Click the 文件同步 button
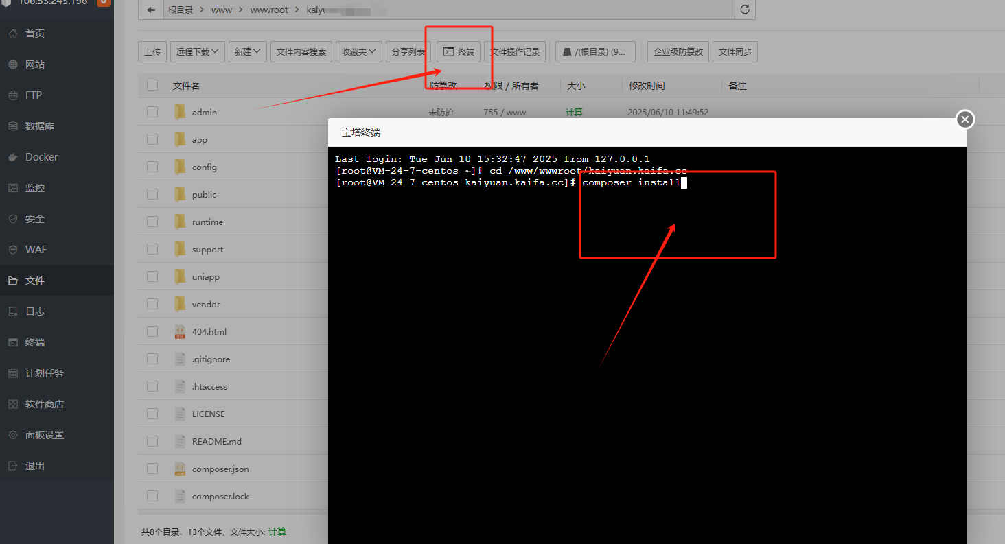 pyautogui.click(x=735, y=51)
